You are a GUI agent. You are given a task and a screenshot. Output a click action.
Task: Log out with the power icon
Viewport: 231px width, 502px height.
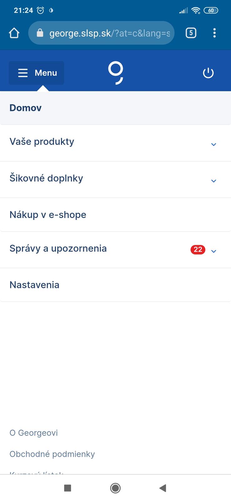click(x=208, y=73)
